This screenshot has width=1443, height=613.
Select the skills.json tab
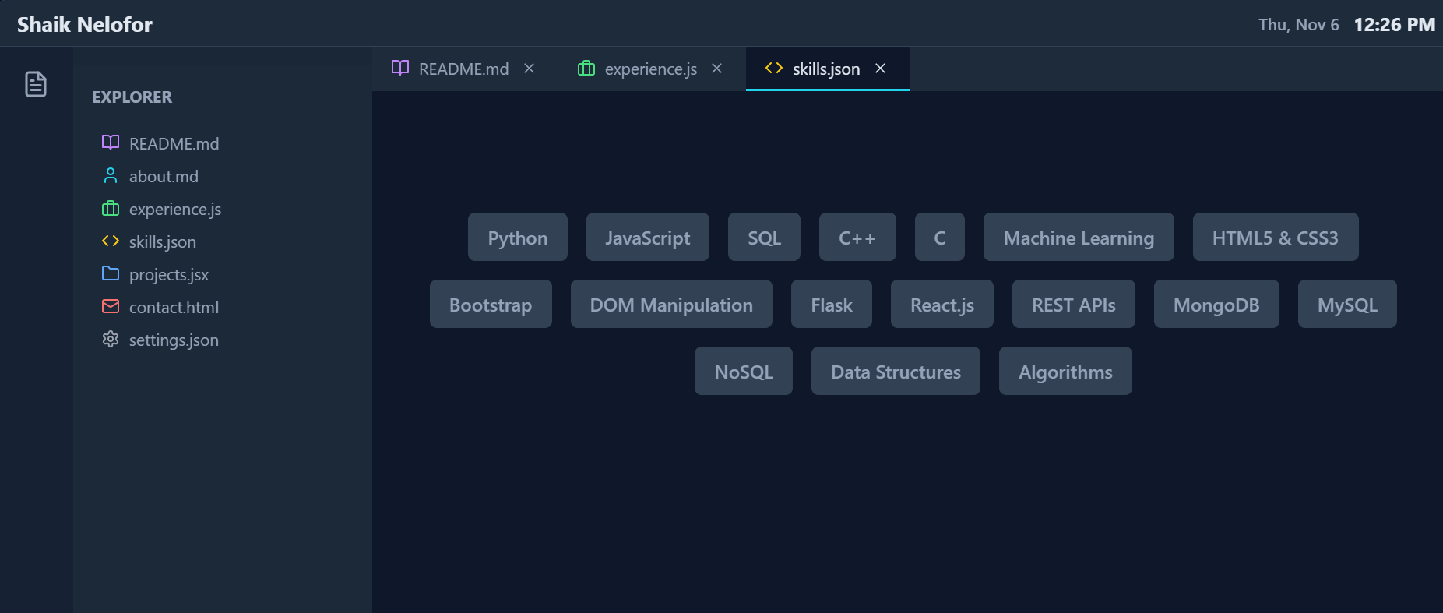(x=828, y=69)
